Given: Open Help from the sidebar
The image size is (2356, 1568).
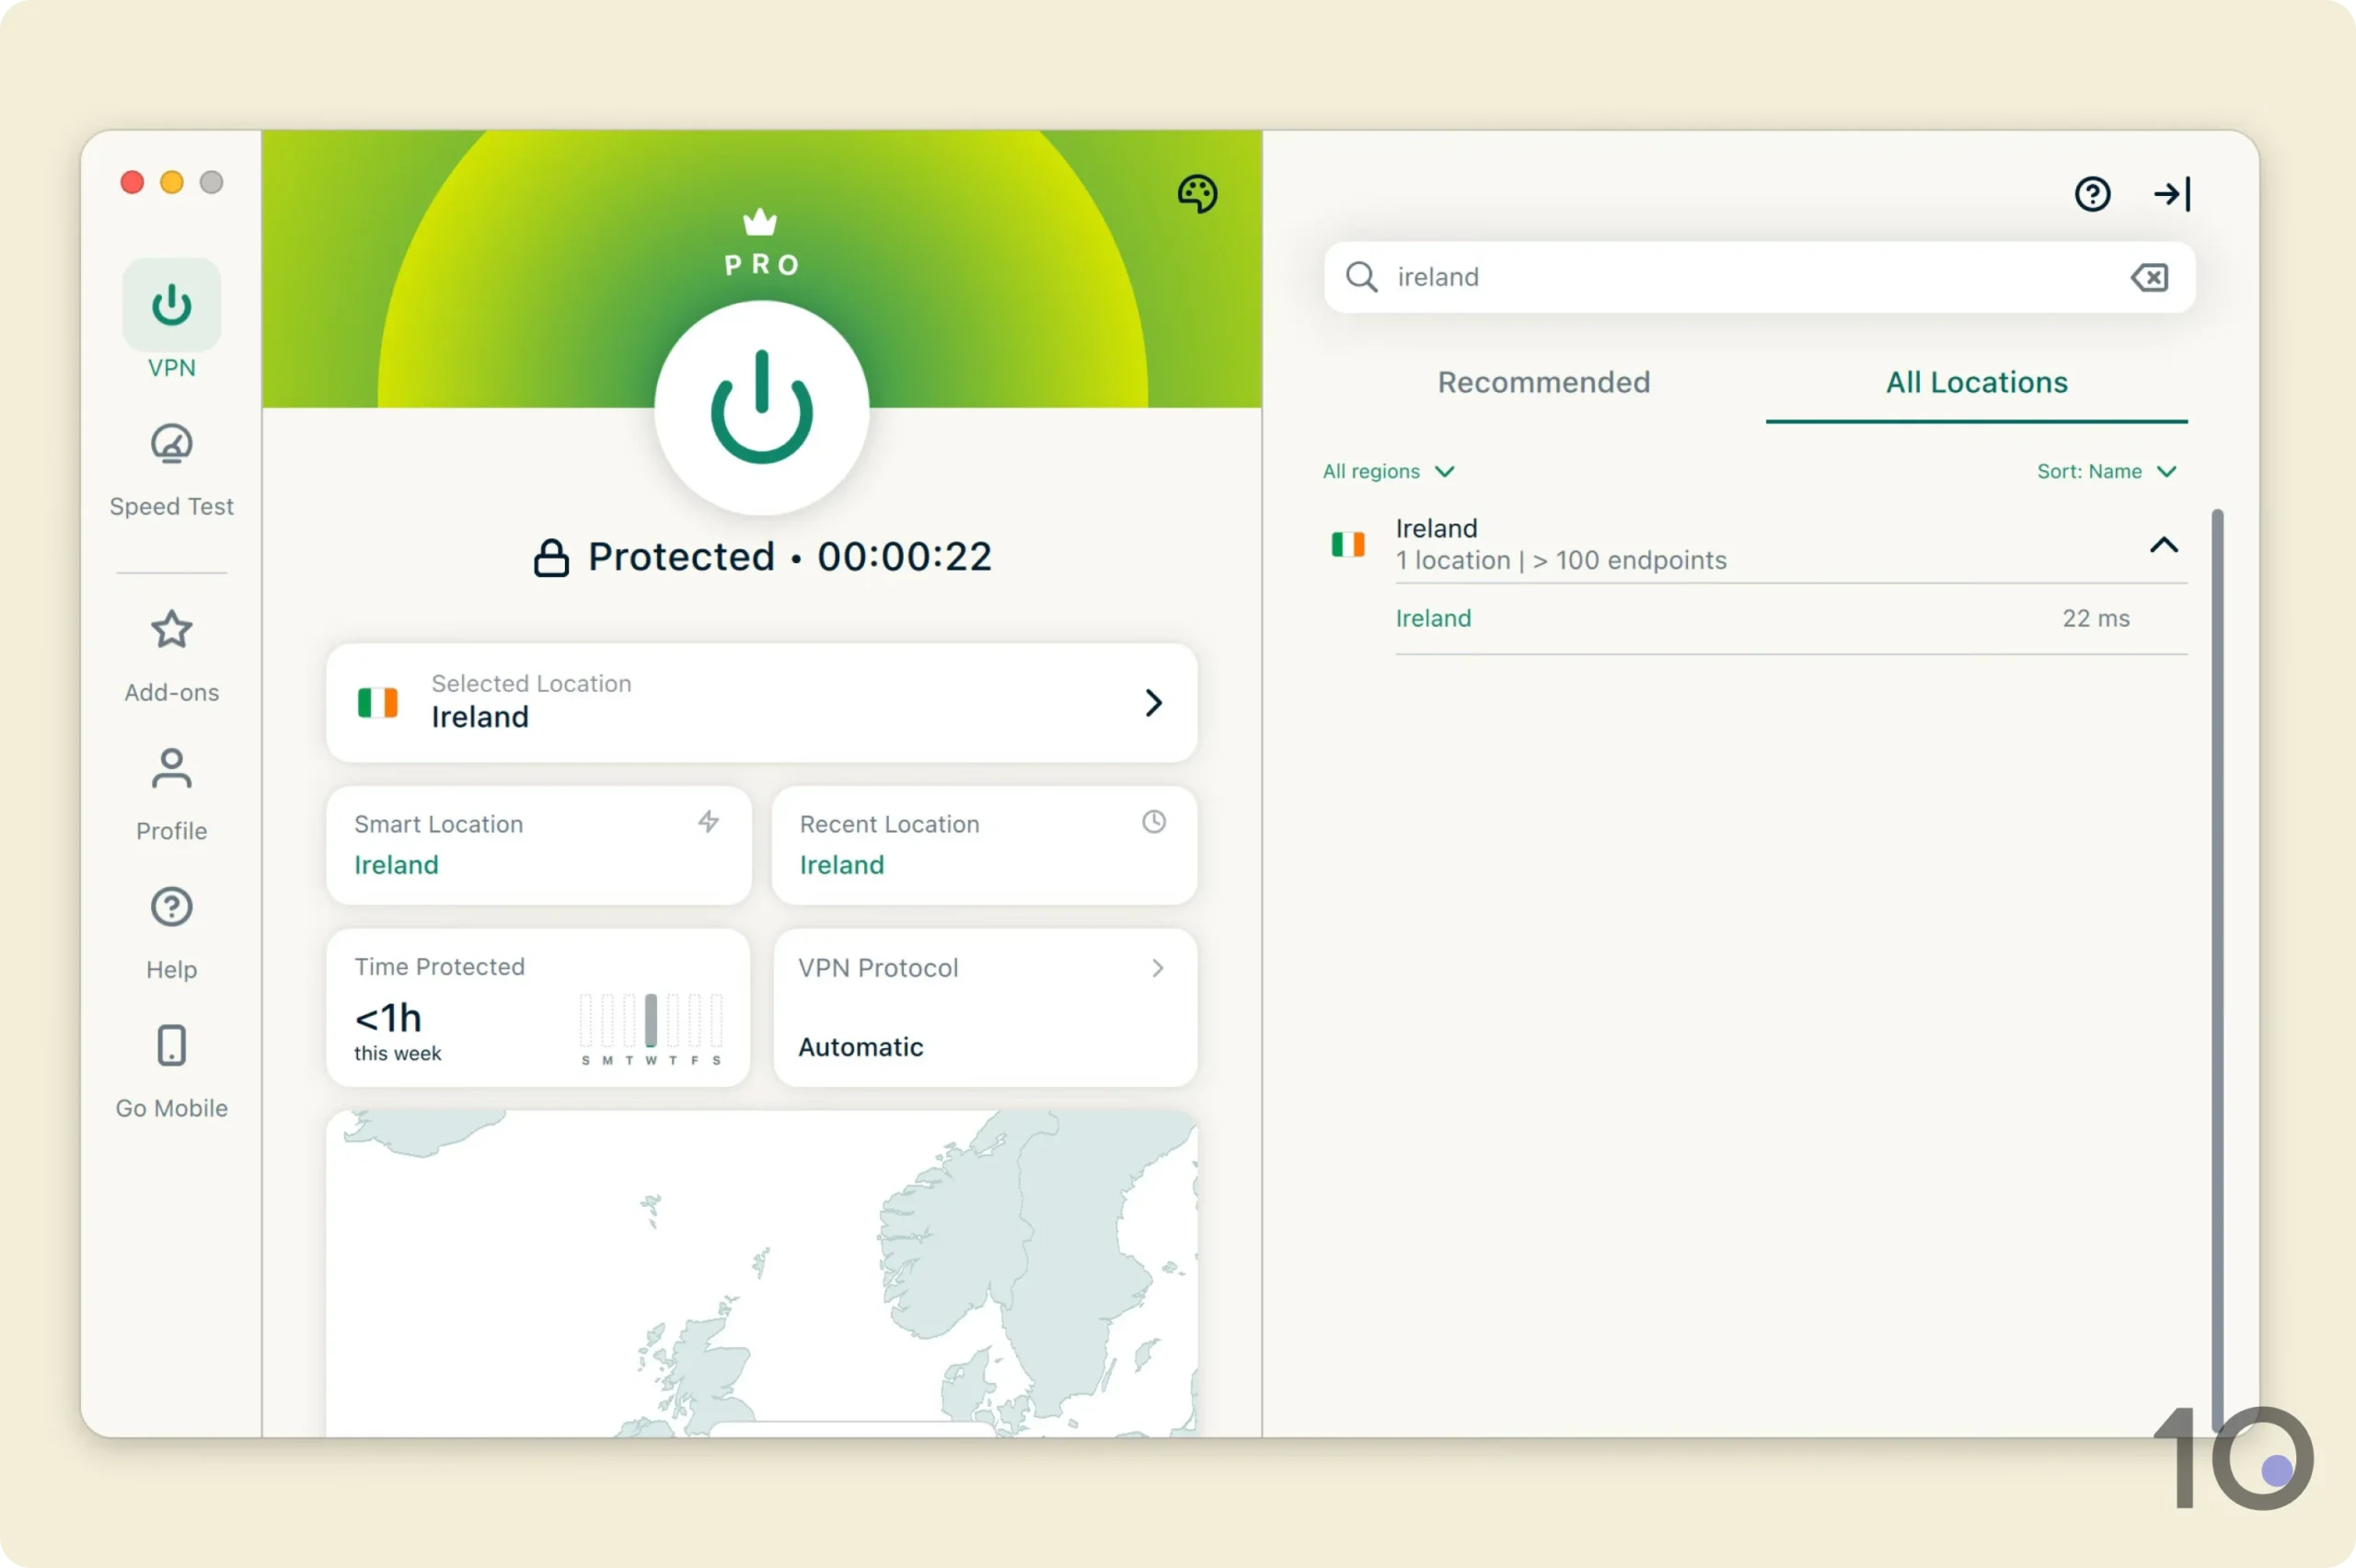Looking at the screenshot, I should [171, 931].
